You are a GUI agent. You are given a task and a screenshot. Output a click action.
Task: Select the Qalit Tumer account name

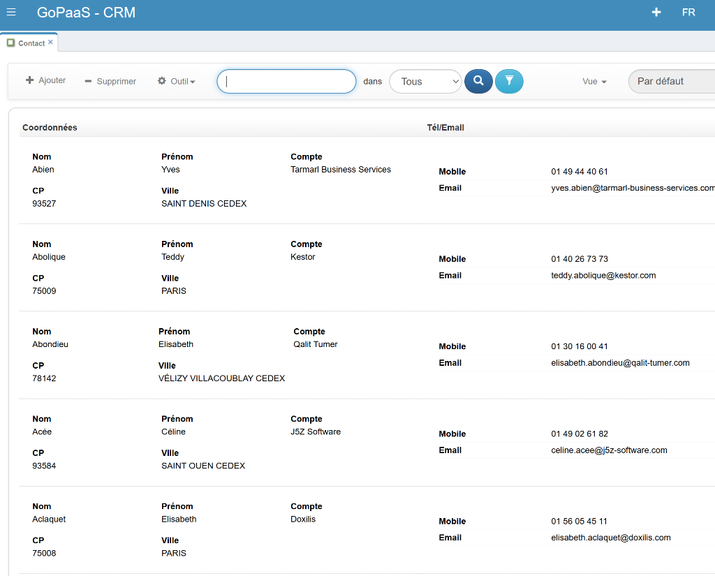tap(316, 344)
